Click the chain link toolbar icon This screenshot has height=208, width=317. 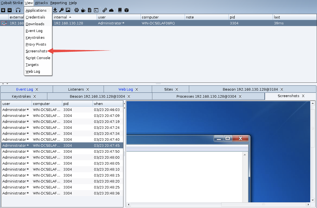[x=104, y=10]
